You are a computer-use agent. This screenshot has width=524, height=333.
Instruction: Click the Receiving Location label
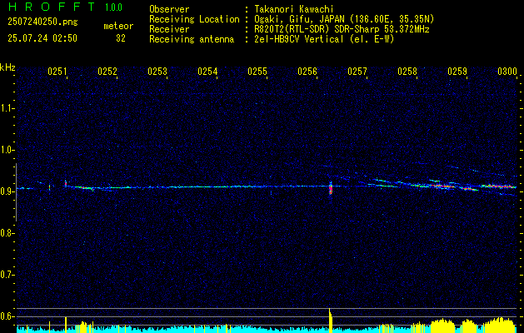coord(194,19)
